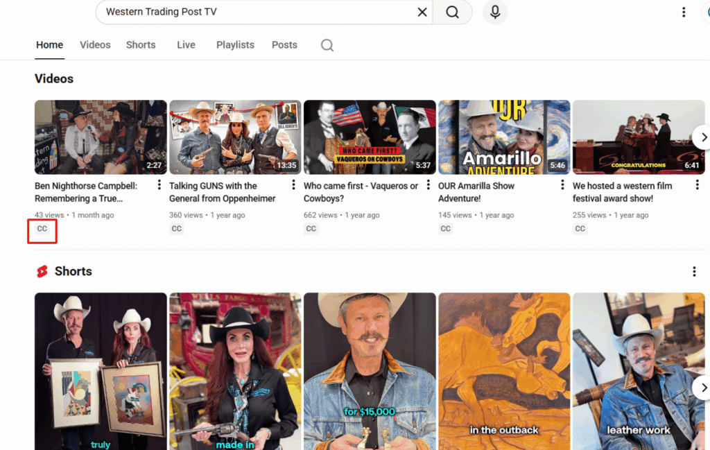
Task: Click in the Western Trading Post TV search field
Action: [257, 12]
